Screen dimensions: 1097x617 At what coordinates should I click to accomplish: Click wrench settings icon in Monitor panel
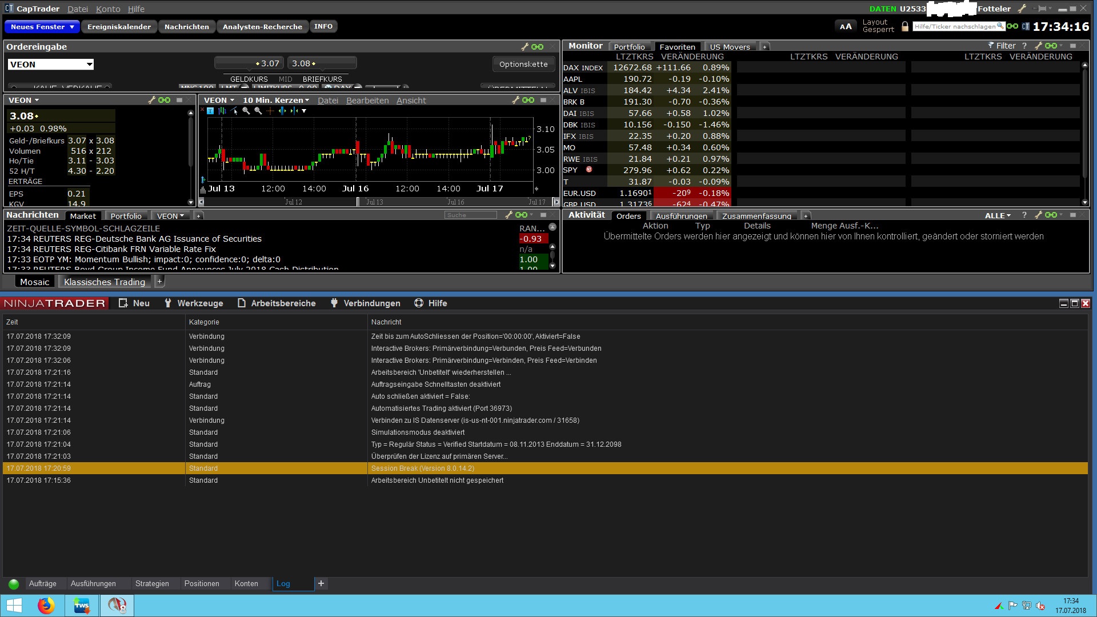(x=1038, y=46)
